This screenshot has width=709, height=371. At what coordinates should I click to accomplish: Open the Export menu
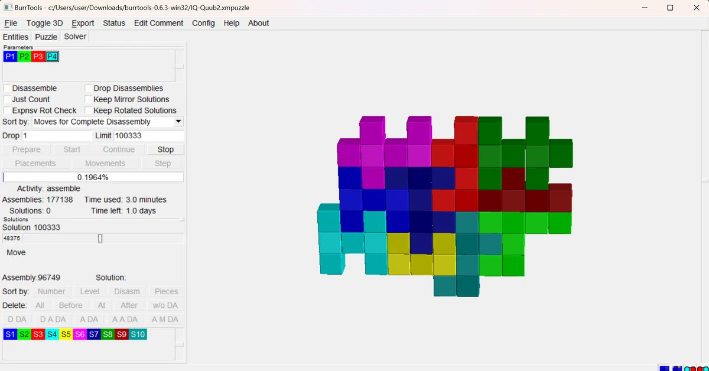(x=83, y=23)
